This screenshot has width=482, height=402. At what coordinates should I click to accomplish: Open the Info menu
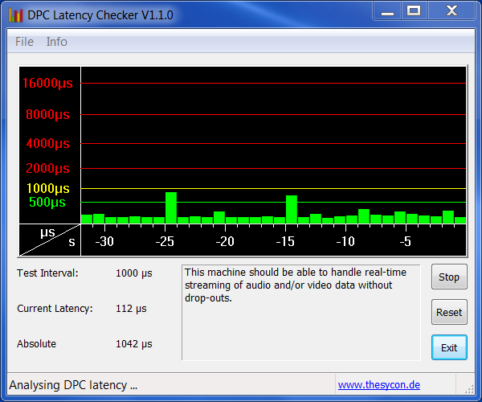click(56, 42)
